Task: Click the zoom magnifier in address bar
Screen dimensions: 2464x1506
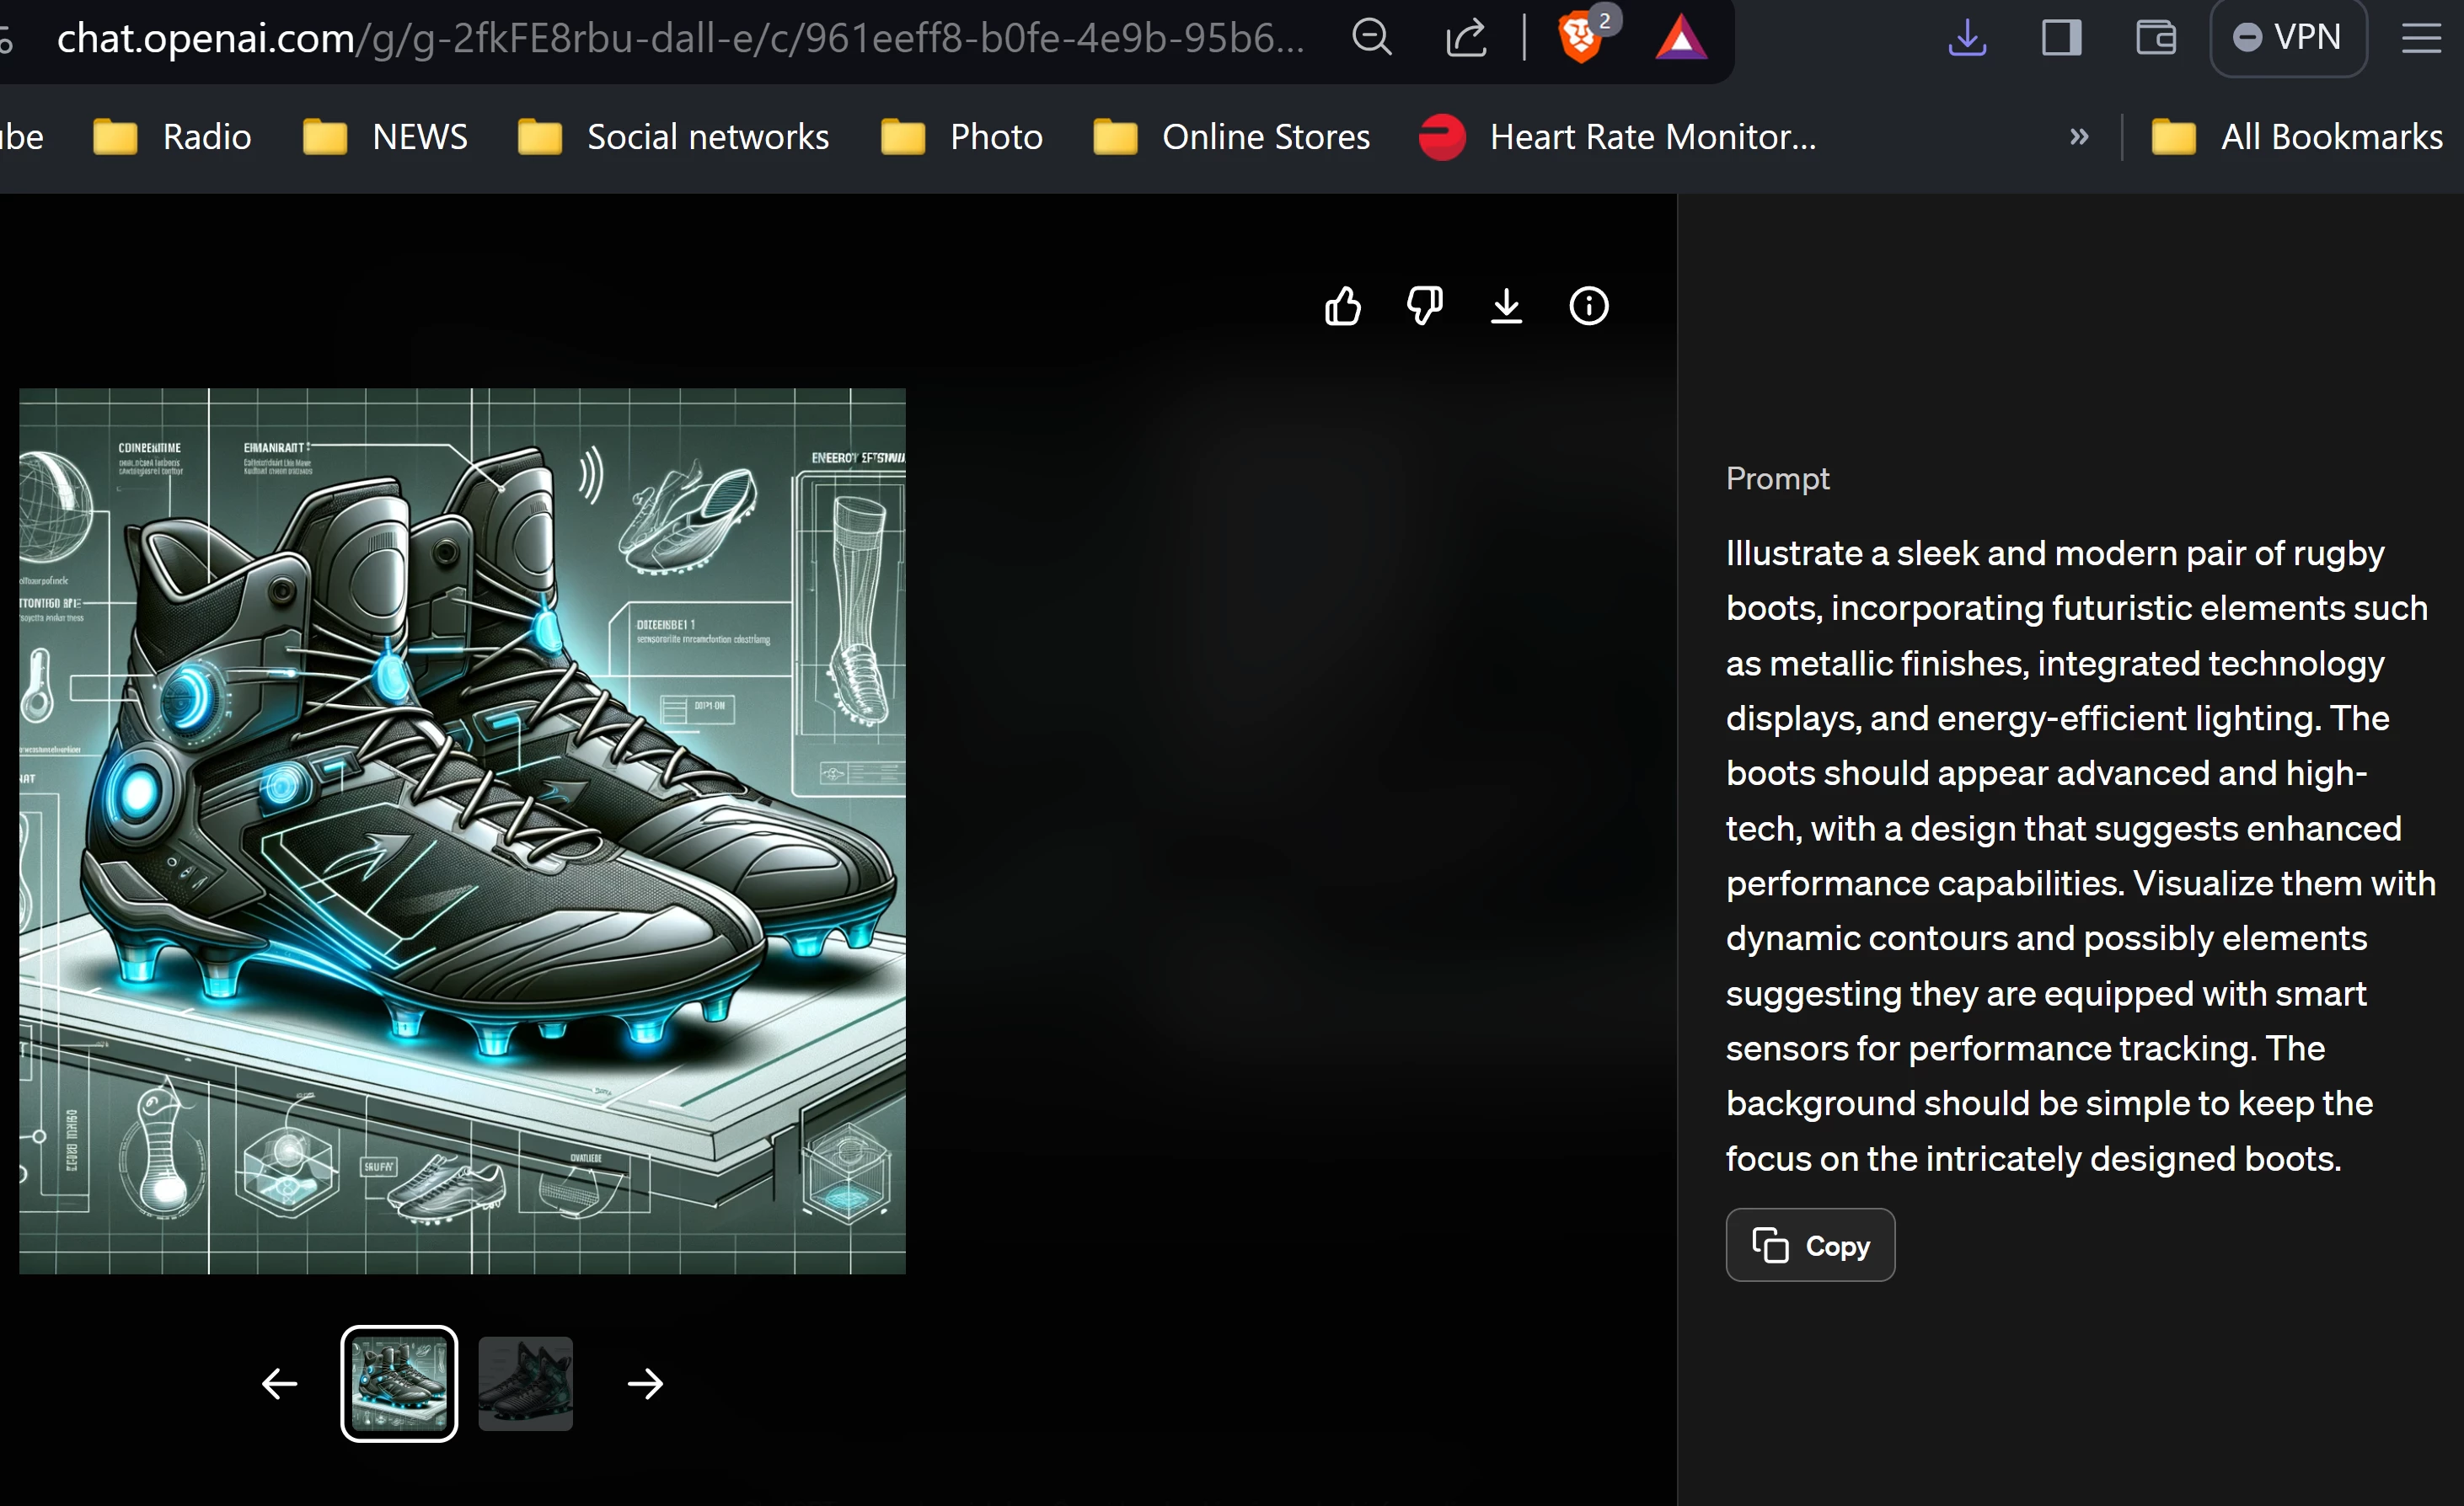Action: tap(1371, 38)
